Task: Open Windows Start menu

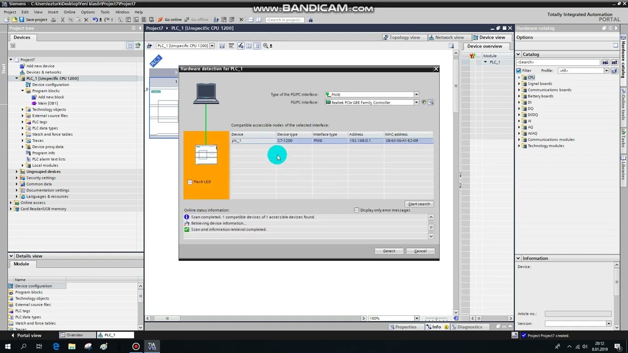Action: click(x=7, y=347)
